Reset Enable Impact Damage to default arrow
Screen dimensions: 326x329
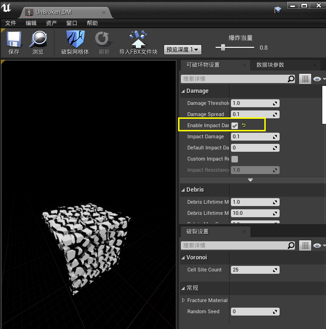point(244,125)
